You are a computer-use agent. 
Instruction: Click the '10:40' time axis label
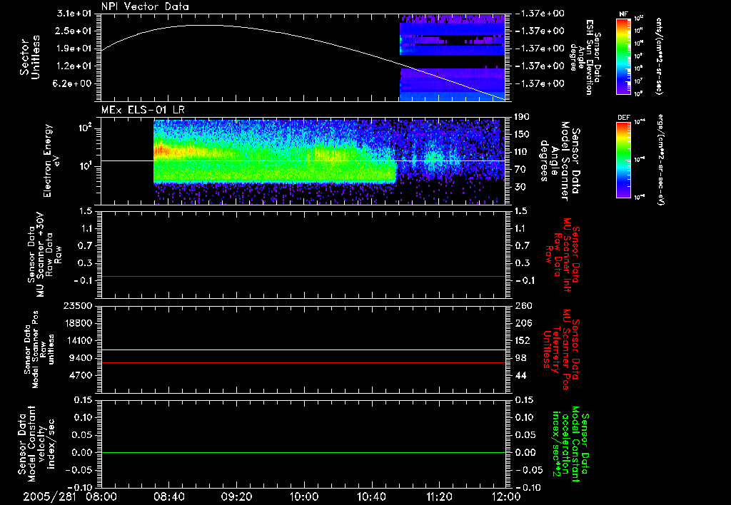pos(371,497)
